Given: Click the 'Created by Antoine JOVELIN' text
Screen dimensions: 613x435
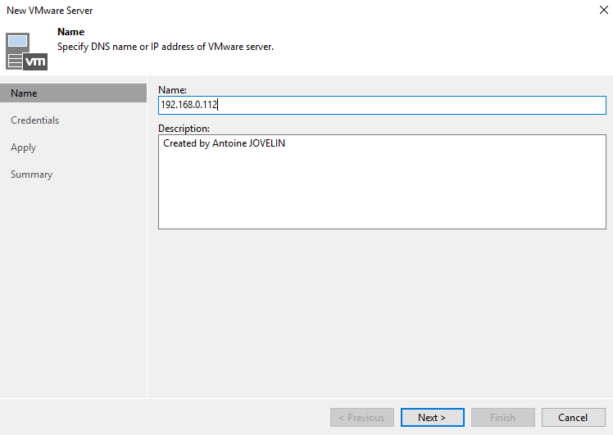Looking at the screenshot, I should [224, 143].
